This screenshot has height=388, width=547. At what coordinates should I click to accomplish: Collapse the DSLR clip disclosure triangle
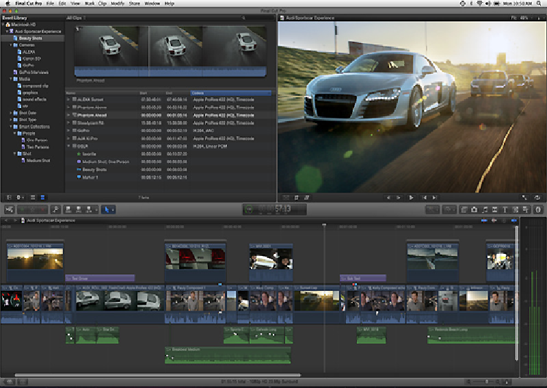[68, 146]
